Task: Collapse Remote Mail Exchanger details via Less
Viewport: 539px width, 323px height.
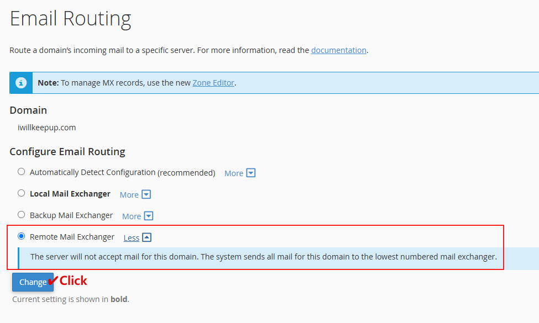Action: point(132,237)
